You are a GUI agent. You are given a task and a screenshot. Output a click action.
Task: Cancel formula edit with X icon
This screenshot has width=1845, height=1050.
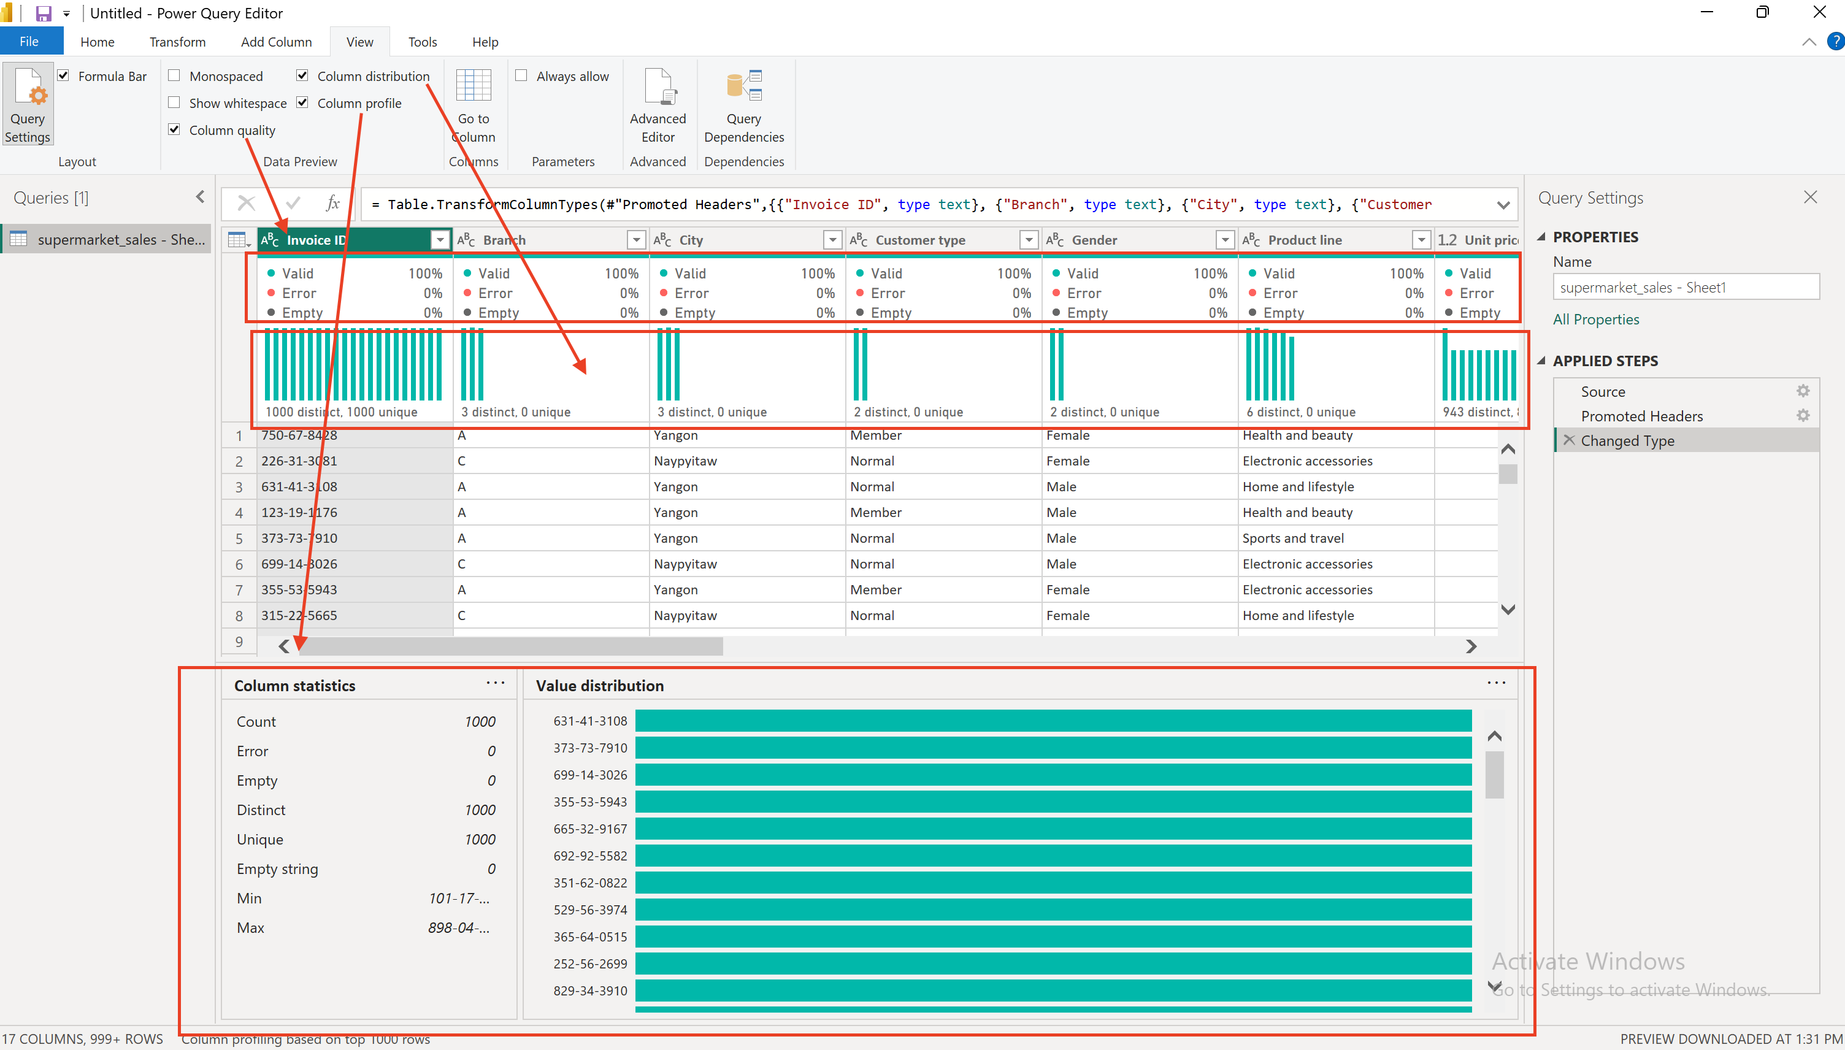(x=246, y=204)
